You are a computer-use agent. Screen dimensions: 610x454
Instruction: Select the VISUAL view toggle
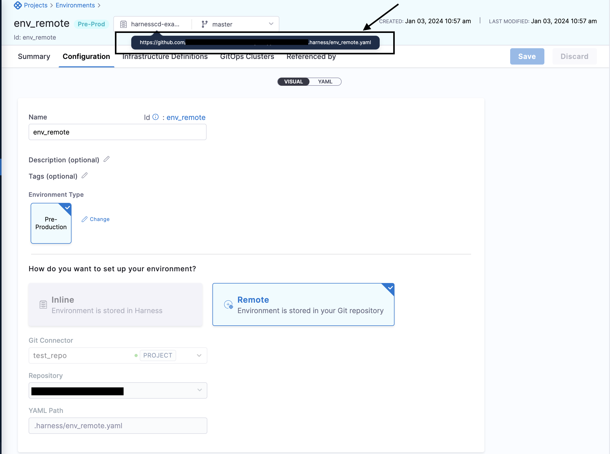click(293, 82)
